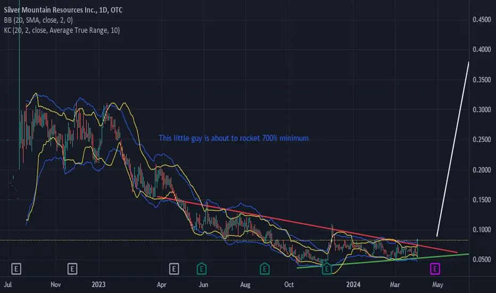The image size is (496, 293).
Task: Select the green ascending support trendline
Action: point(383,261)
